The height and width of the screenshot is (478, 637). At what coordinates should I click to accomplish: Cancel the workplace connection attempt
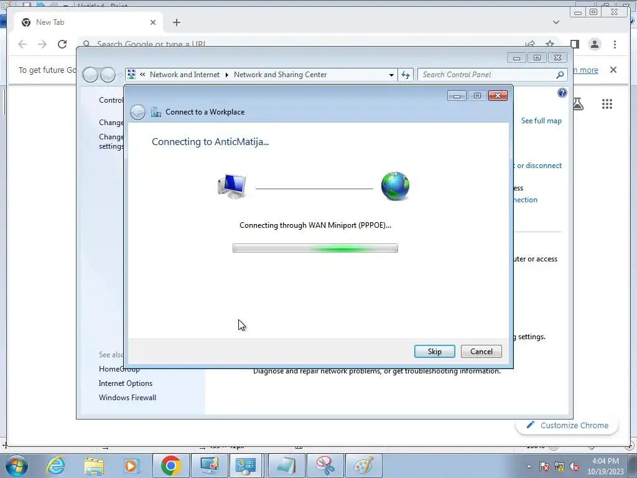click(481, 352)
